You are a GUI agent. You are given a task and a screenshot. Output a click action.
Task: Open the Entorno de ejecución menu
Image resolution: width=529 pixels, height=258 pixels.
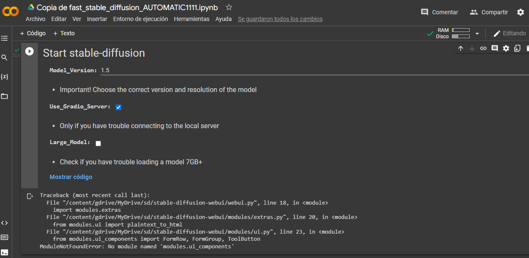pos(141,19)
